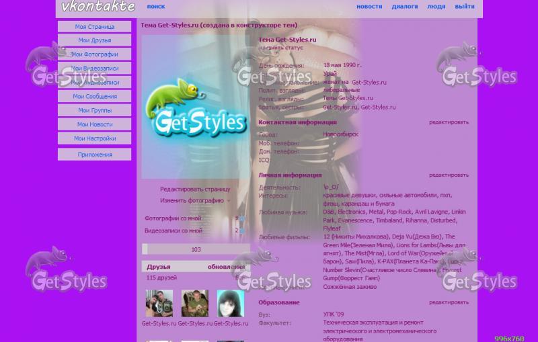Edit the Контактная информация section
Image resolution: width=538 pixels, height=342 pixels.
(449, 122)
